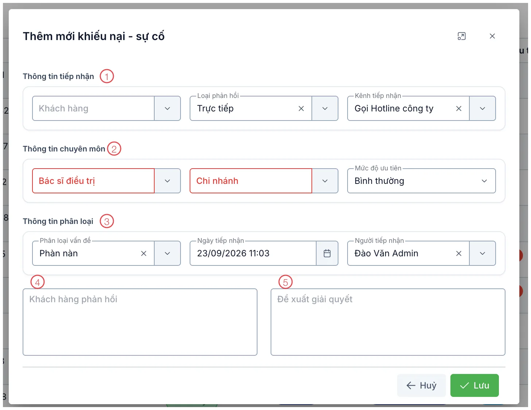This screenshot has height=410, width=531.
Task: Click the Ngày tiếp nhận date field
Action: (x=253, y=253)
